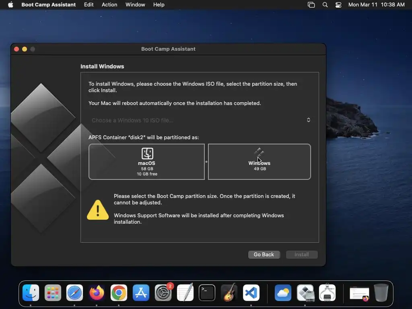Click the Stage Manager icon in the menu bar

point(311,5)
